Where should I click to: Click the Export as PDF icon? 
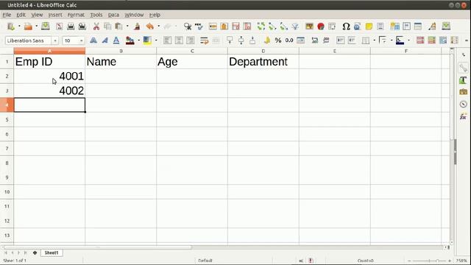(59, 26)
